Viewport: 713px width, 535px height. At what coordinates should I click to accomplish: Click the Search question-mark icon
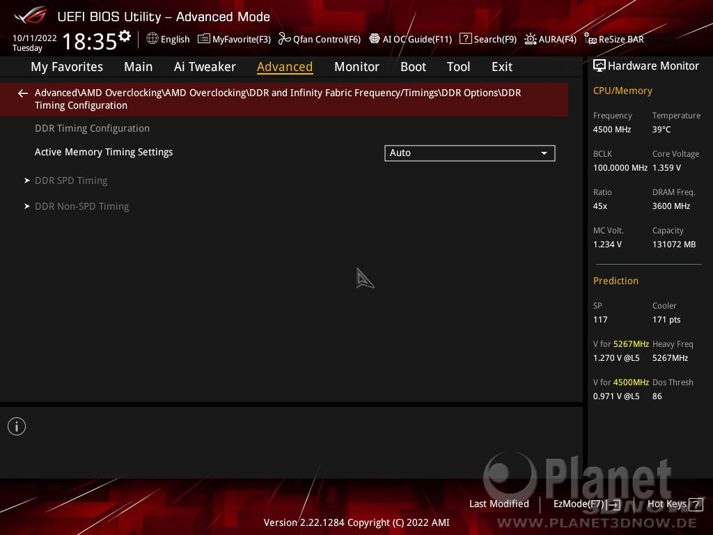(x=465, y=39)
